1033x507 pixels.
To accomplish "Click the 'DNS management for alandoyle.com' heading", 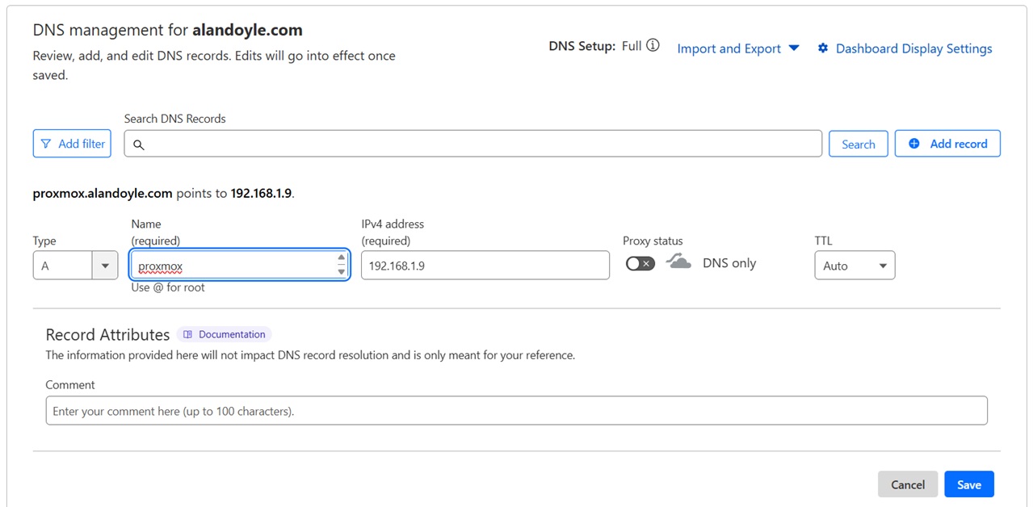I will point(168,31).
